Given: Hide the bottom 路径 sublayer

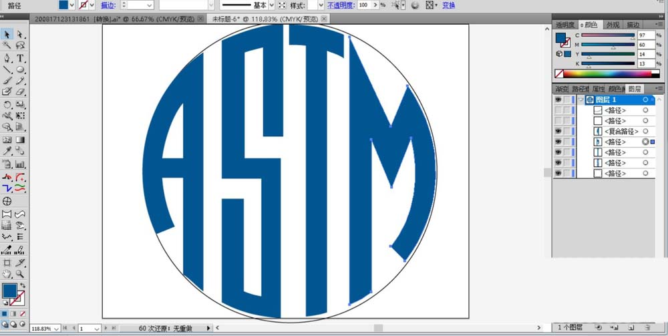Looking at the screenshot, I should [x=558, y=173].
